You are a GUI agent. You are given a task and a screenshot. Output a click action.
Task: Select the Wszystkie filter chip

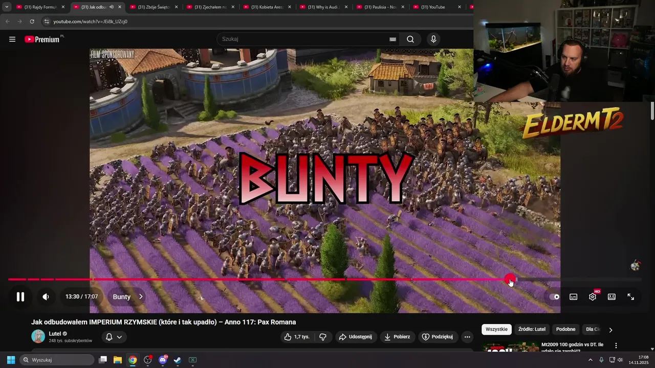click(496, 329)
